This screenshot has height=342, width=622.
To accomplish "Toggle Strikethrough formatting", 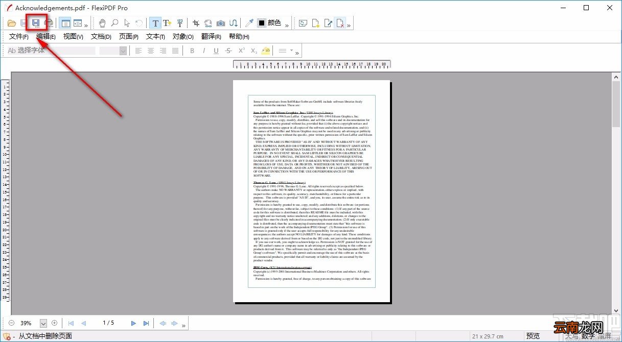I will [x=228, y=51].
